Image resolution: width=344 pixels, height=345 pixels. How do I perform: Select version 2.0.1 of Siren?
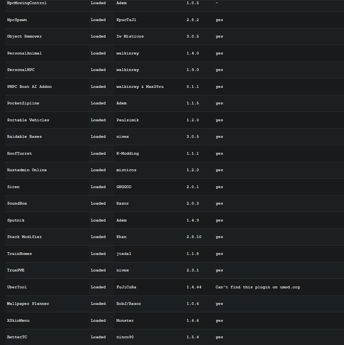tap(193, 187)
